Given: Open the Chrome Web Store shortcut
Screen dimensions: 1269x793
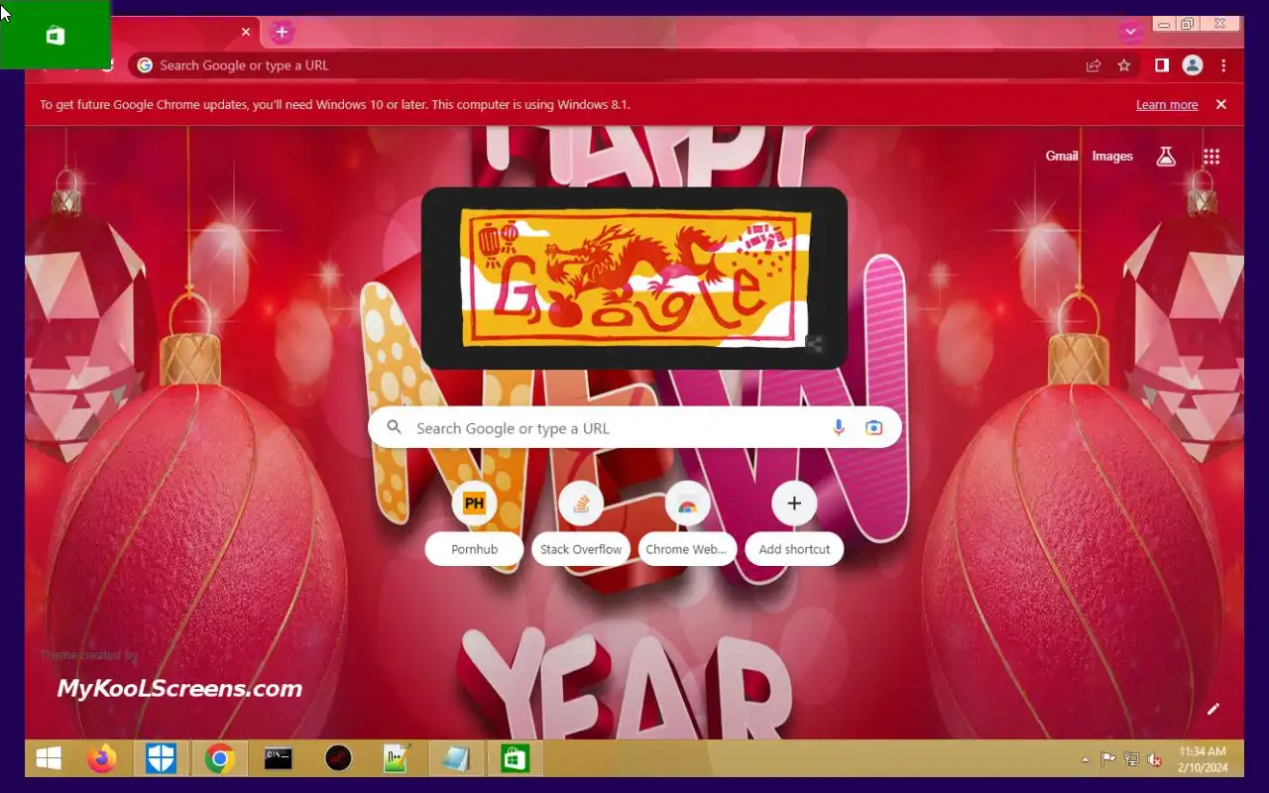Looking at the screenshot, I should pos(687,524).
